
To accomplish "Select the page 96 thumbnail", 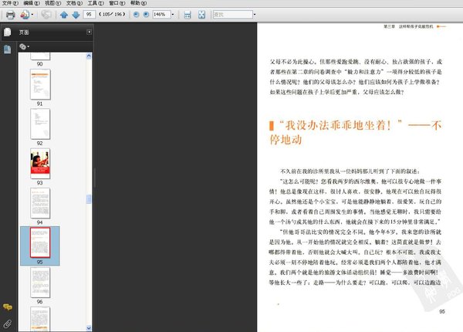I will [x=40, y=283].
